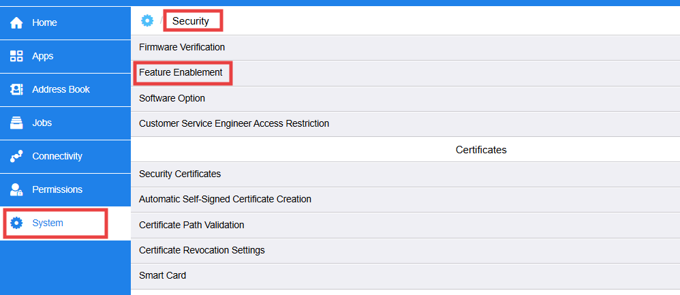Open Feature Enablement settings
The image size is (680, 295).
click(181, 72)
